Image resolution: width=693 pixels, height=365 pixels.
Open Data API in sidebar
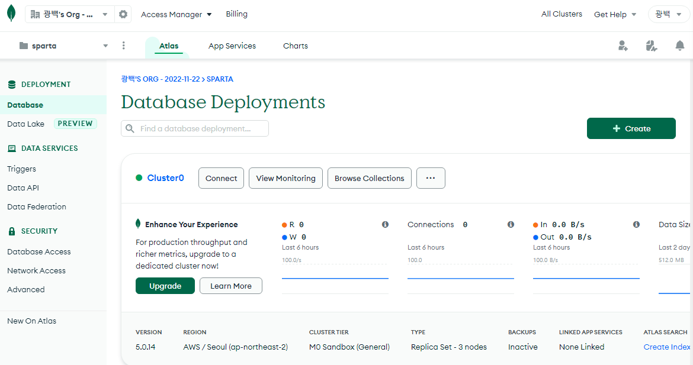[23, 188]
